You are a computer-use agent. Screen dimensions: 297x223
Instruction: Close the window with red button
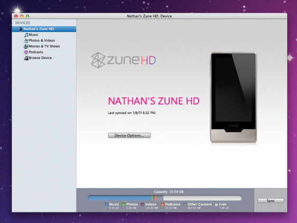[16, 16]
